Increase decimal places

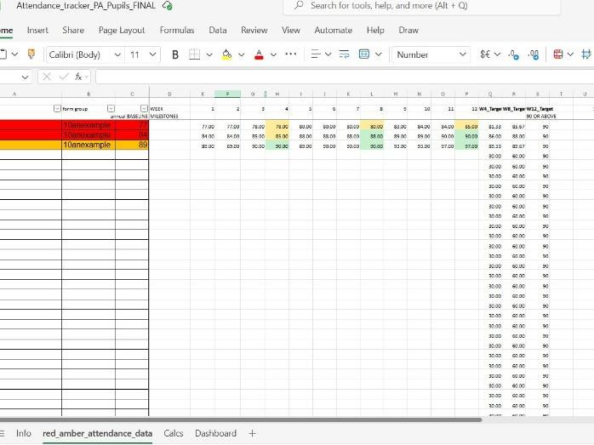point(534,54)
